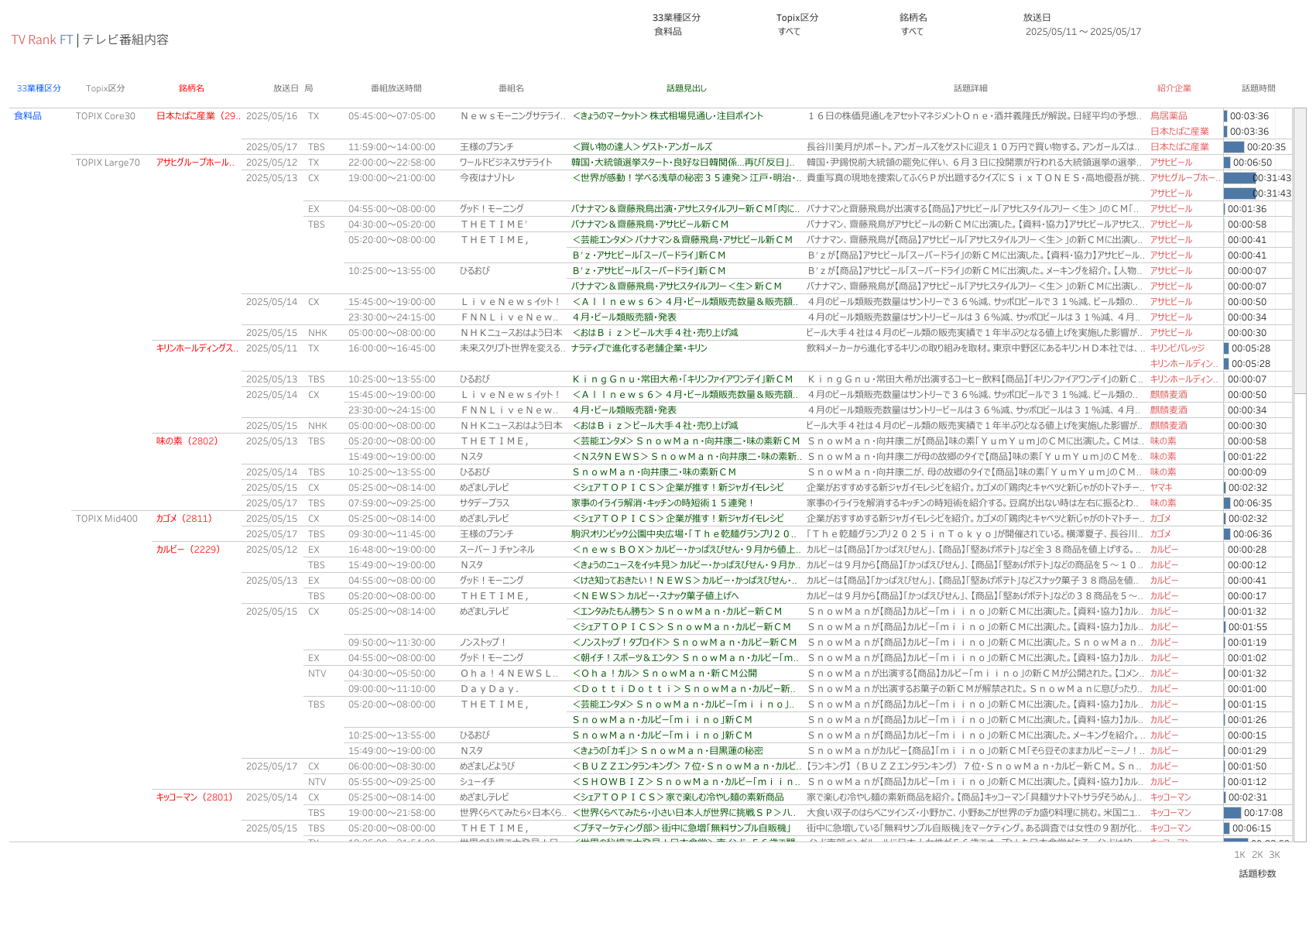Select the 話題見出し column header
Image resolution: width=1316 pixels, height=929 pixels.
(x=687, y=88)
